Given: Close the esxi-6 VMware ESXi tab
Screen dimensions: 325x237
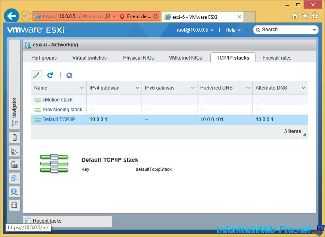Looking at the screenshot, I should coord(239,17).
